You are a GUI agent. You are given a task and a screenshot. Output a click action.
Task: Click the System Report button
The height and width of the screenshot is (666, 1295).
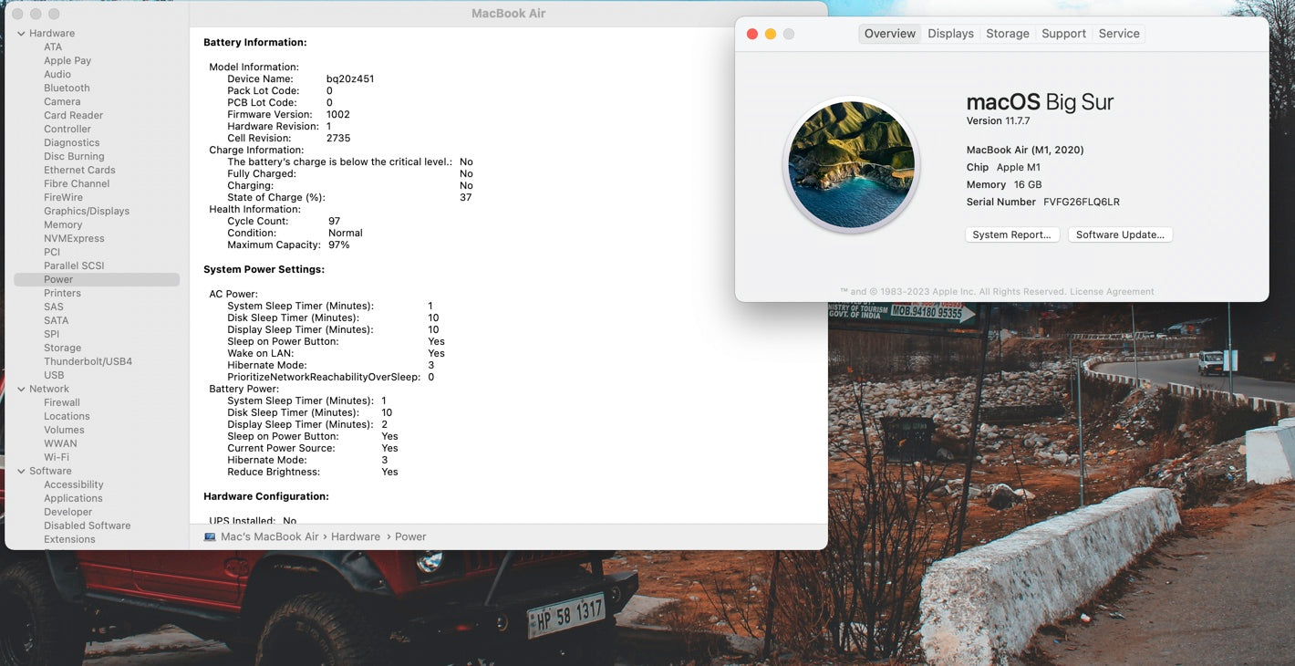1011,235
